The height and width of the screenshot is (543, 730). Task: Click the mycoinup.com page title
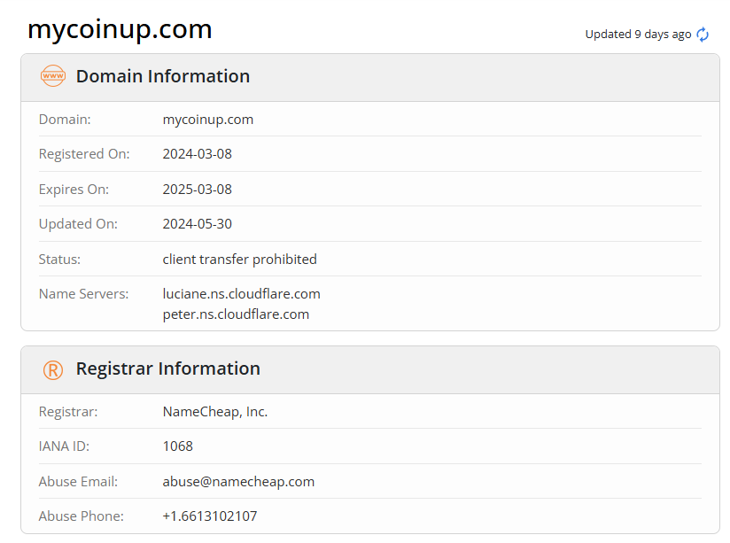(120, 29)
